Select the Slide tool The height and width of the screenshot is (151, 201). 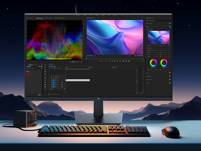point(45,83)
